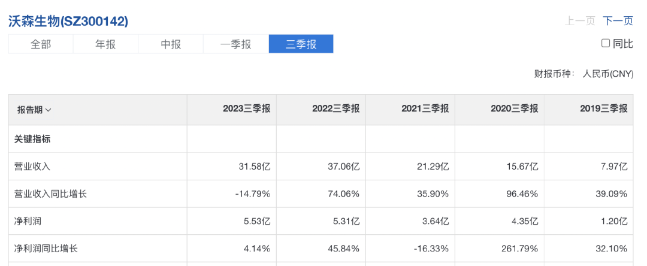
Task: Open the 中报 tab
Action: tap(171, 44)
